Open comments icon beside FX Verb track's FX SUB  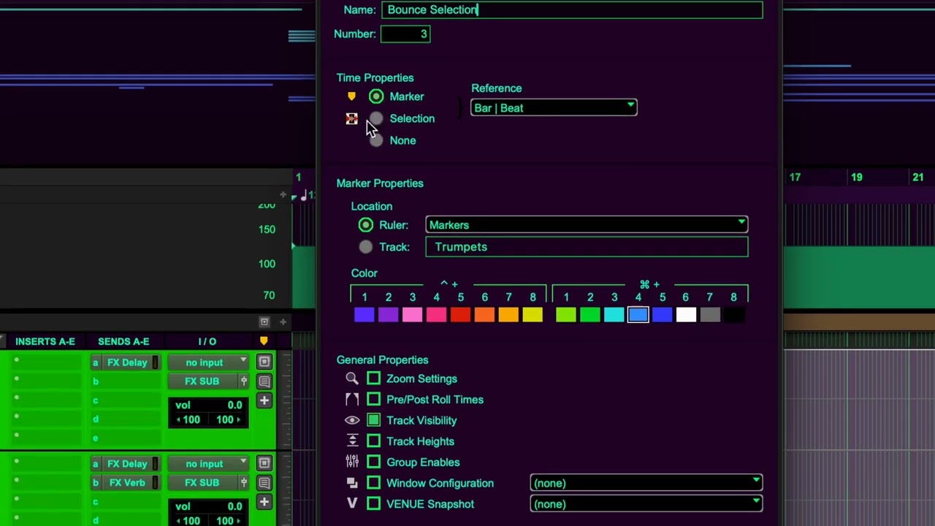click(264, 482)
